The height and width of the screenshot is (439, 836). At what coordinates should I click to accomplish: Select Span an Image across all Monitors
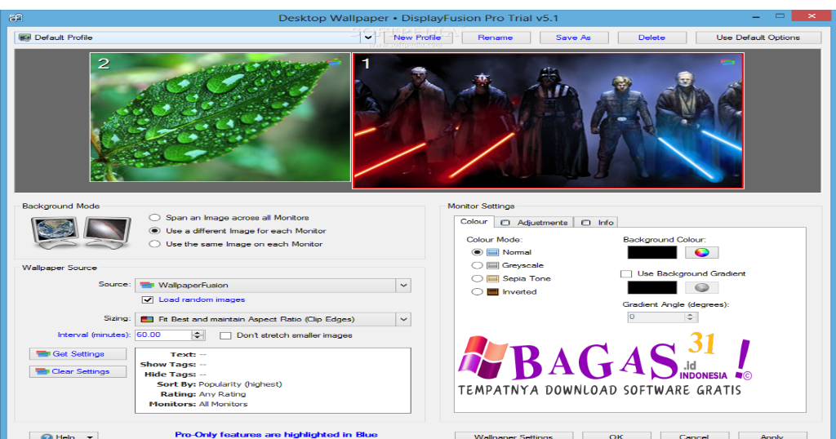point(154,217)
